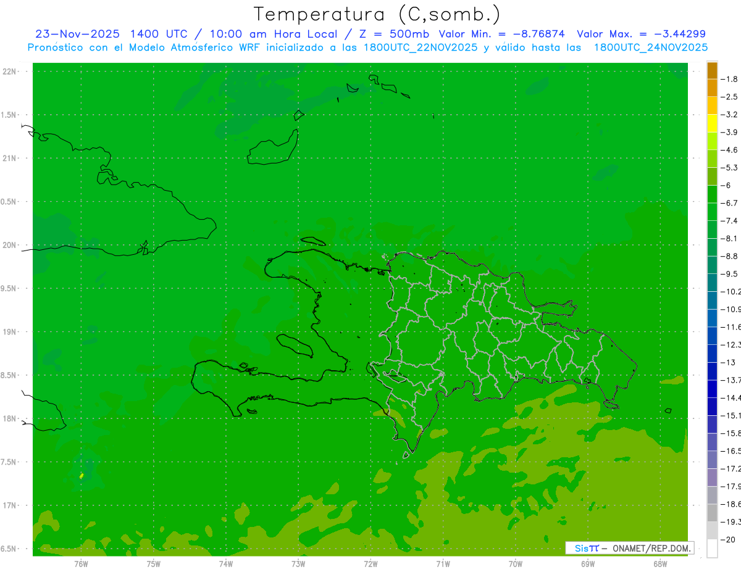The image size is (741, 572).
Task: Click the blue swatch between -11.6 and -12.3
Action: pos(712,336)
